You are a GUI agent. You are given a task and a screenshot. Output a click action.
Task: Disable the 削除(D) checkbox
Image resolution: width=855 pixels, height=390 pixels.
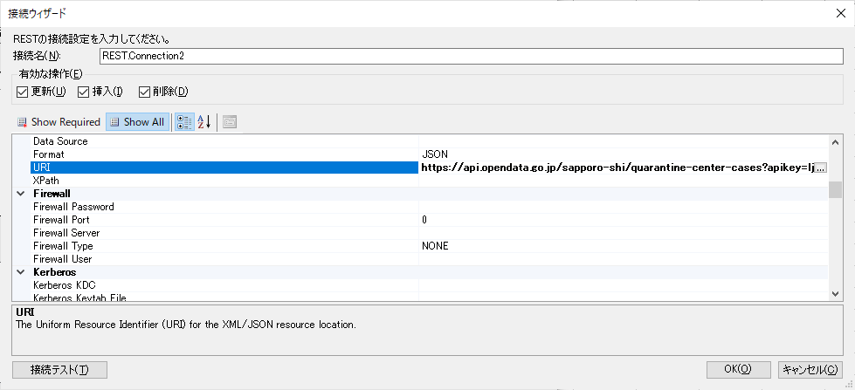[145, 92]
